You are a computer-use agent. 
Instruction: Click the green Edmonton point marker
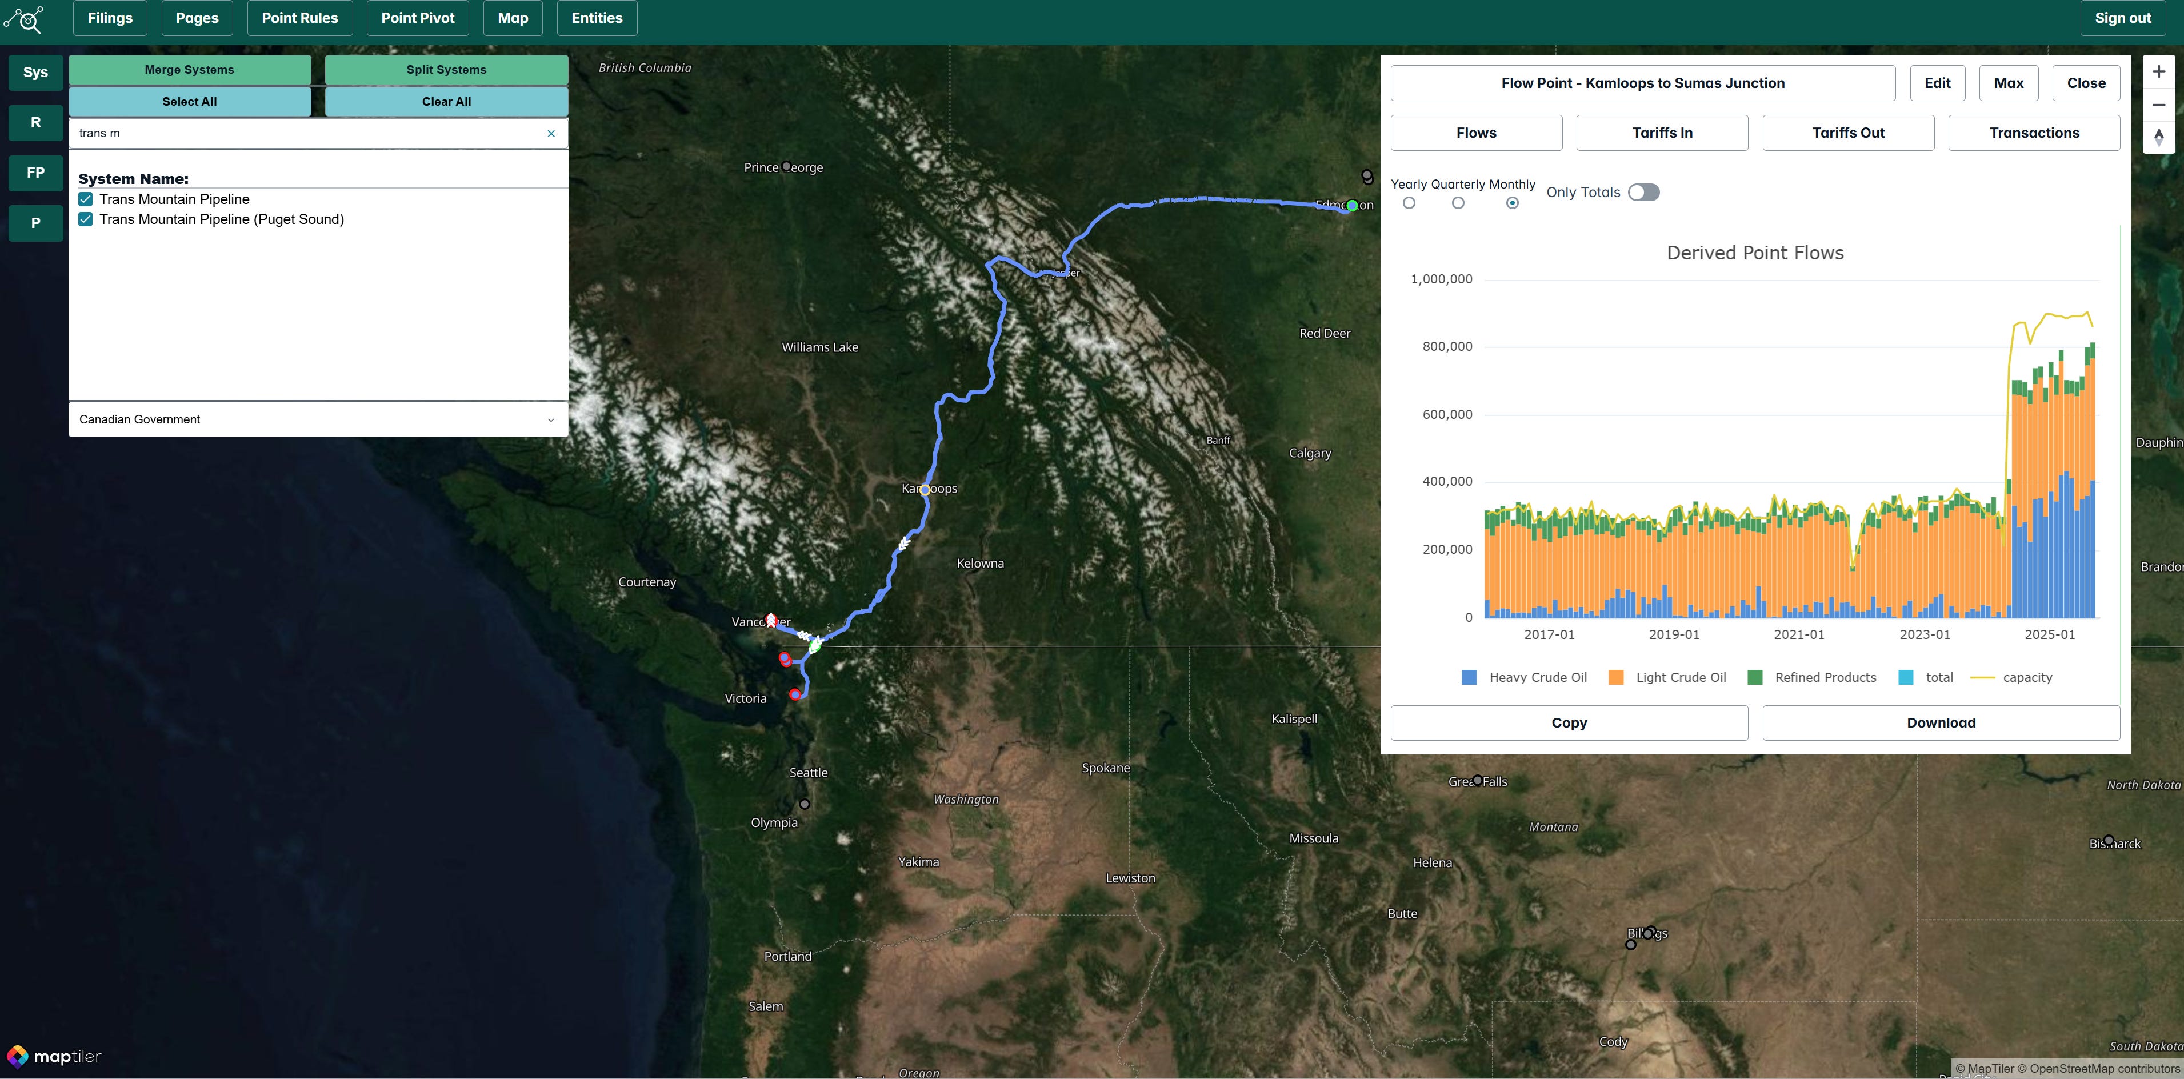click(1352, 205)
